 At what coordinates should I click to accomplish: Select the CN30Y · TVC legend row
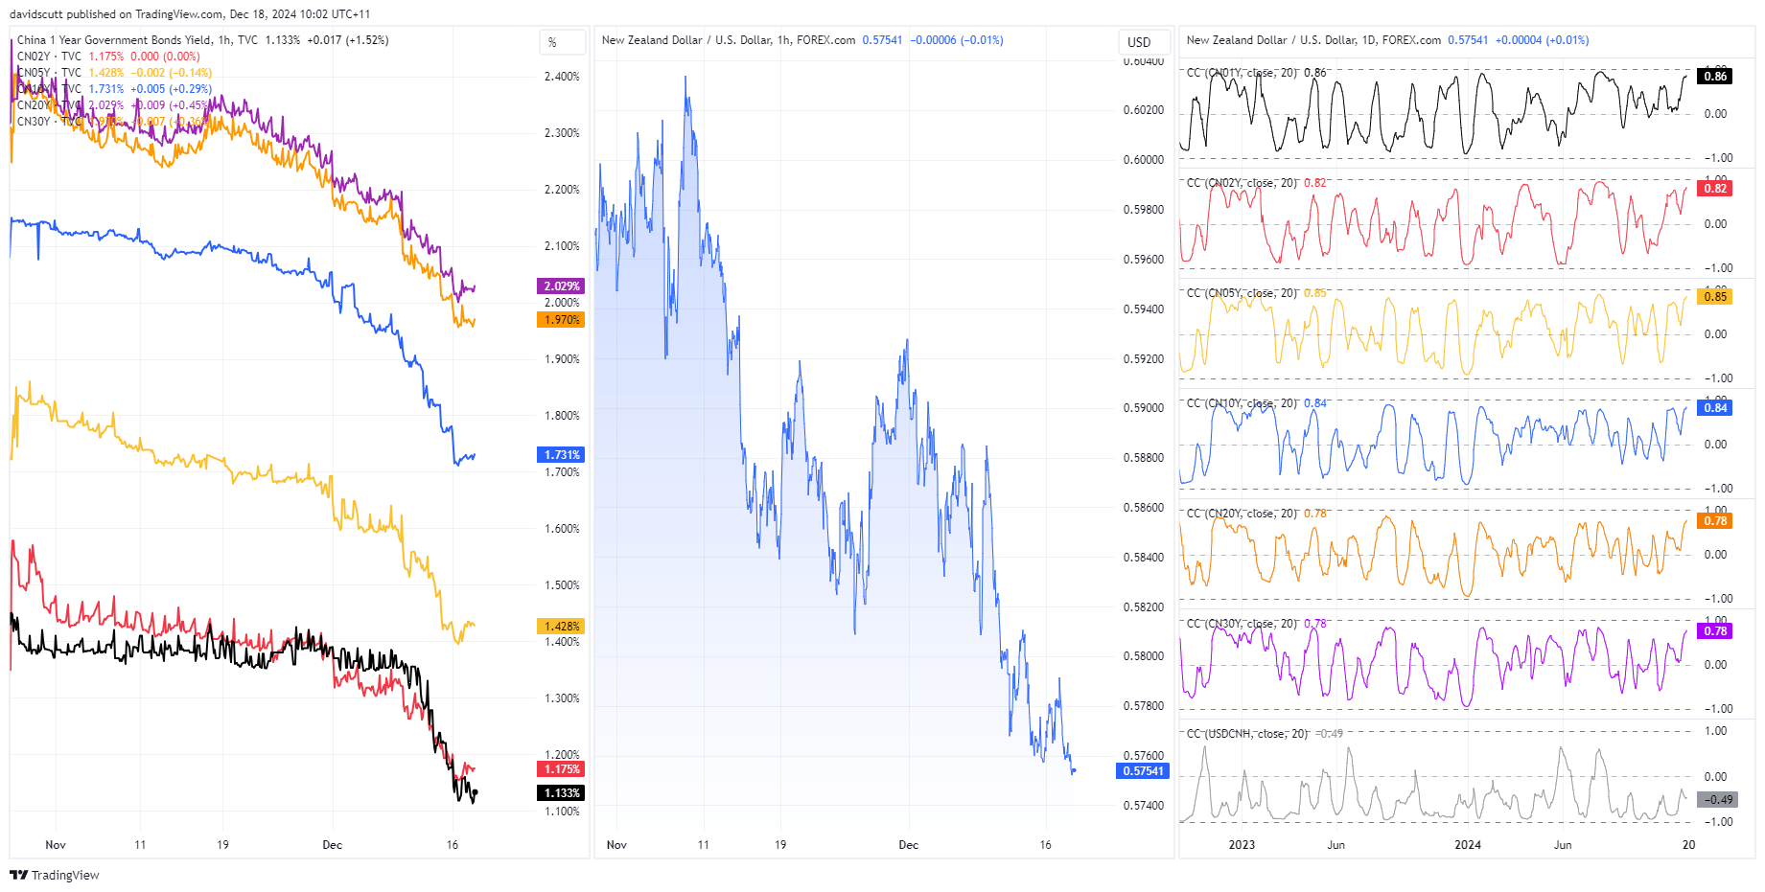click(x=113, y=122)
